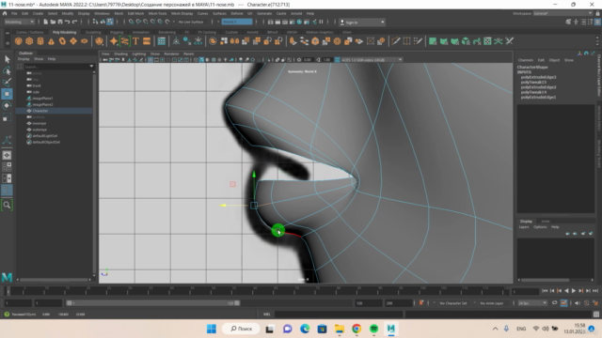
Task: Select polyExtrudeEdge3 in the Channel Box inputs
Action: tap(538, 77)
